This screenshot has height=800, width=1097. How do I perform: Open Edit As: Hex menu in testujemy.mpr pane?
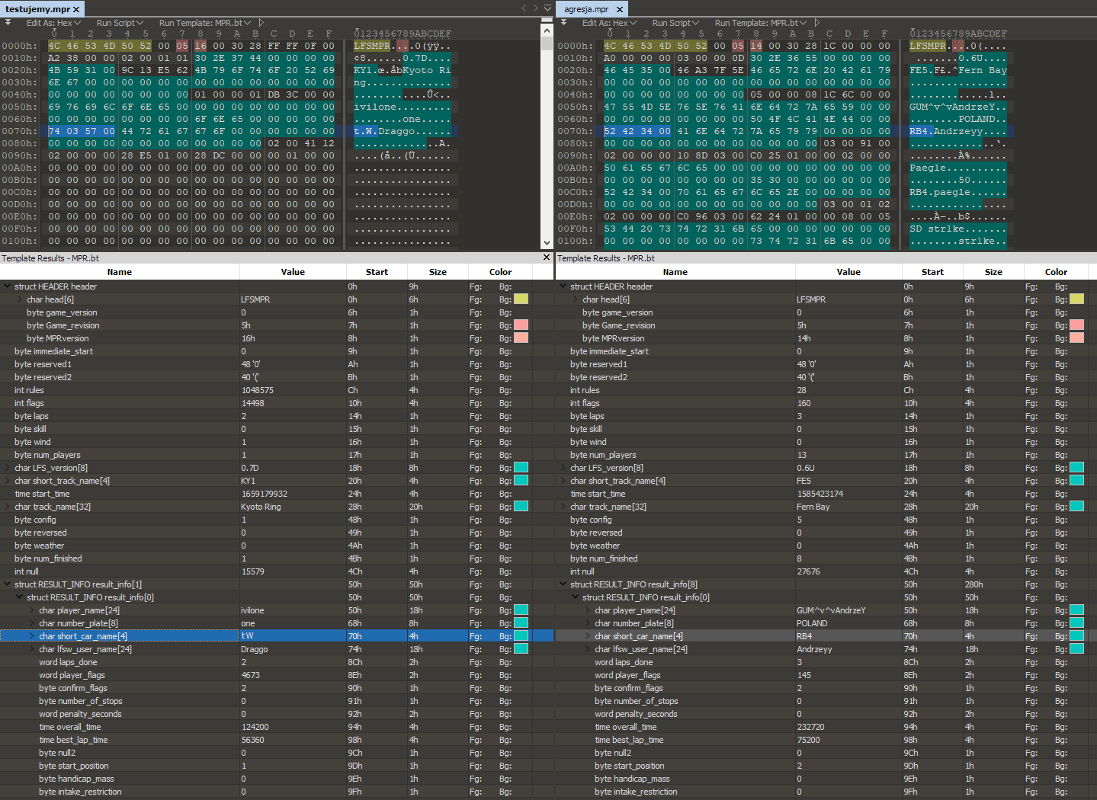53,23
